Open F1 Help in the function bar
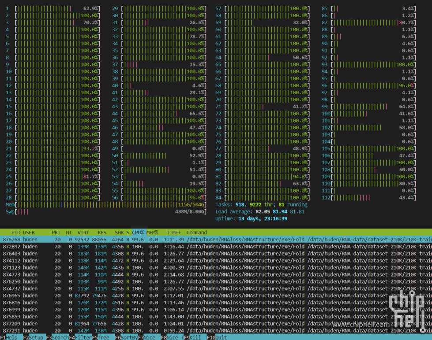432x340 pixels. [x=9, y=337]
